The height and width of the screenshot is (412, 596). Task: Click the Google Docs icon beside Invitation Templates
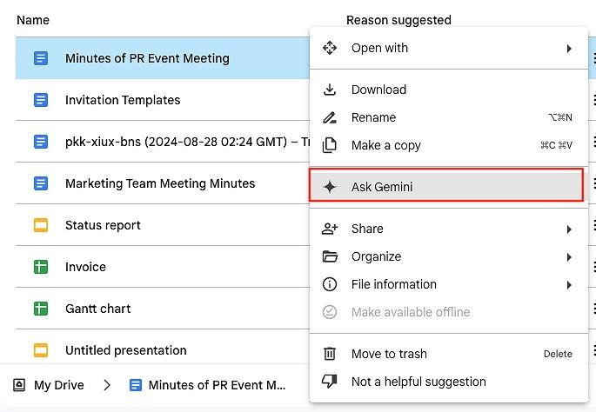click(x=41, y=100)
